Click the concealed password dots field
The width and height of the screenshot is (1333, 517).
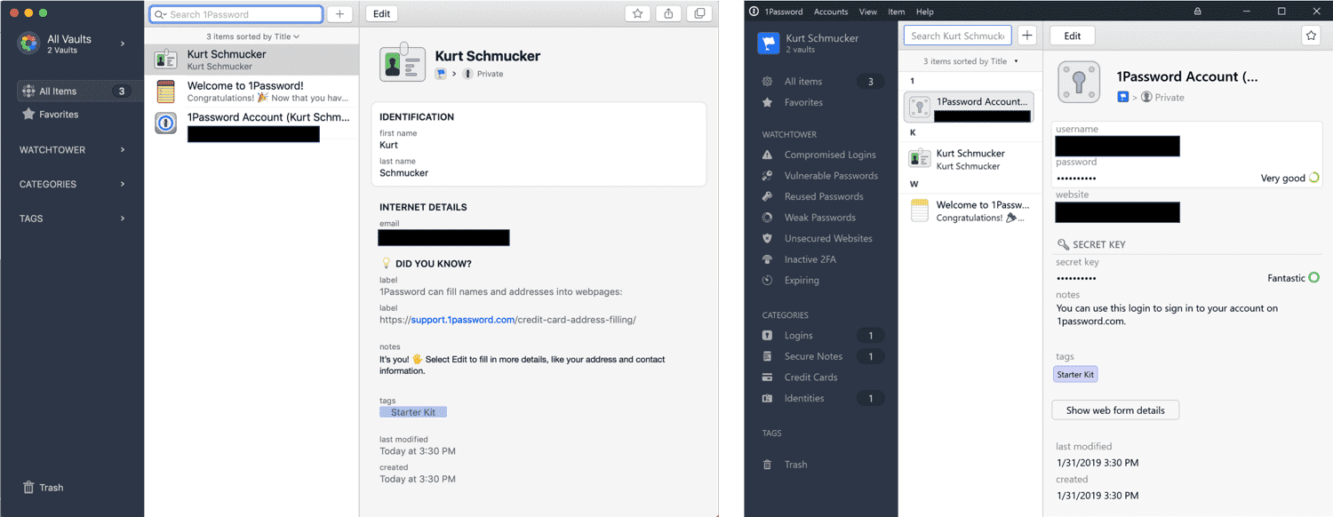coord(1076,179)
